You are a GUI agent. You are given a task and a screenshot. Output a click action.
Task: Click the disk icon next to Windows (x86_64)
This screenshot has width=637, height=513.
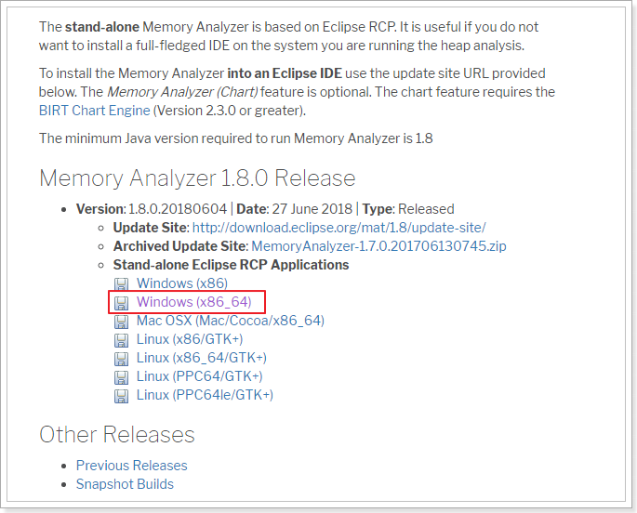click(121, 303)
